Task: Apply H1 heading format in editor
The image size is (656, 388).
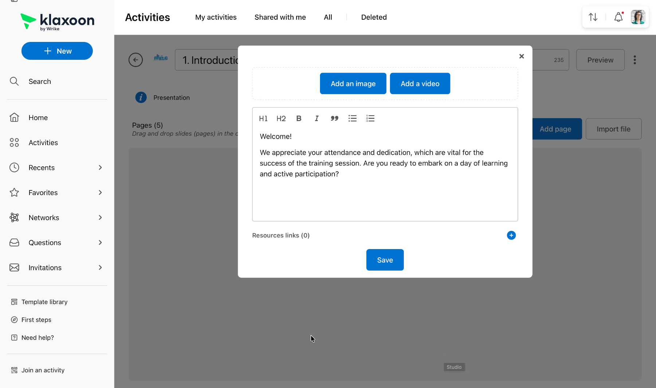Action: pos(263,119)
